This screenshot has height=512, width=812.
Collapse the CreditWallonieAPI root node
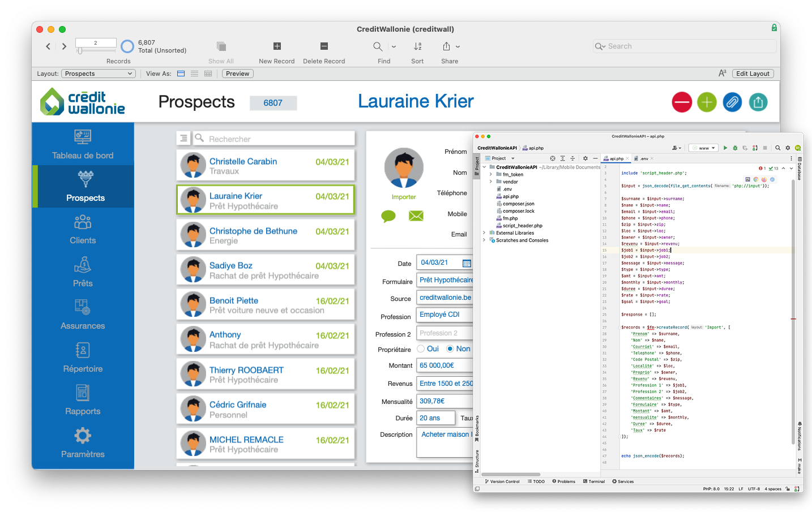point(484,167)
